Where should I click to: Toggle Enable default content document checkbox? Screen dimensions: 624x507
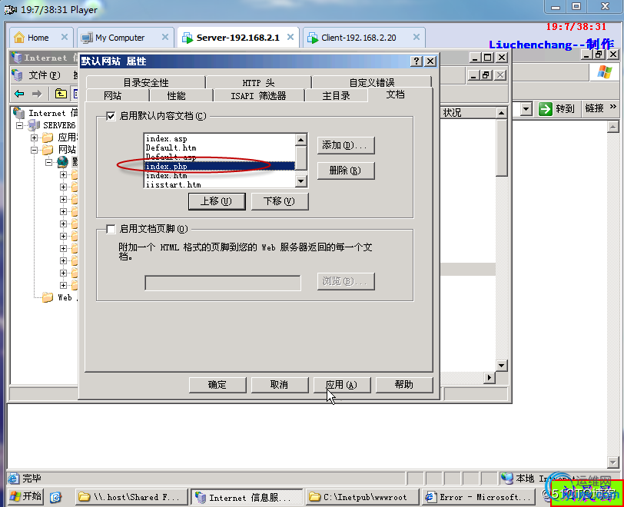coord(111,116)
